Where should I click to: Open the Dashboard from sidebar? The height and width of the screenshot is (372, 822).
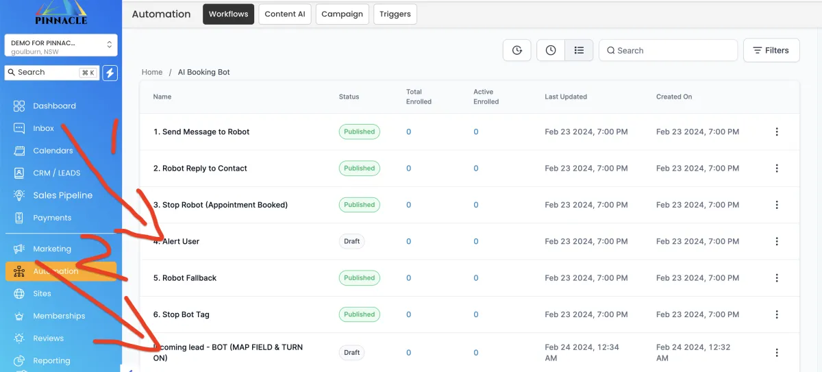pyautogui.click(x=54, y=106)
